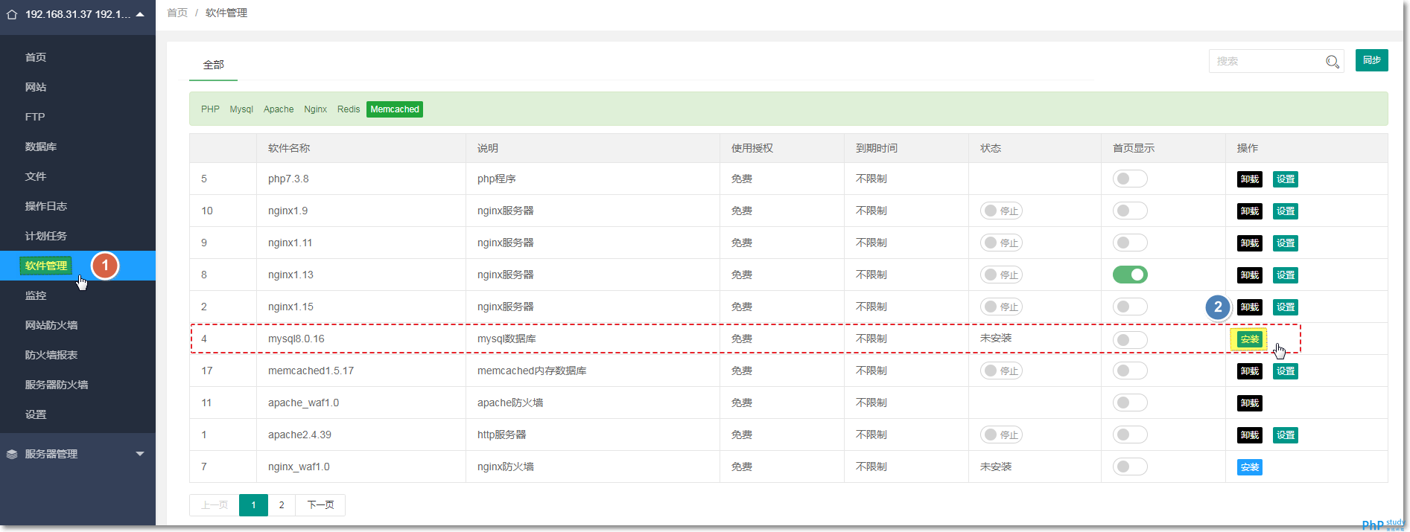Viewport: 1410px width, 532px height.
Task: Click the search magnifier icon
Action: click(1333, 61)
